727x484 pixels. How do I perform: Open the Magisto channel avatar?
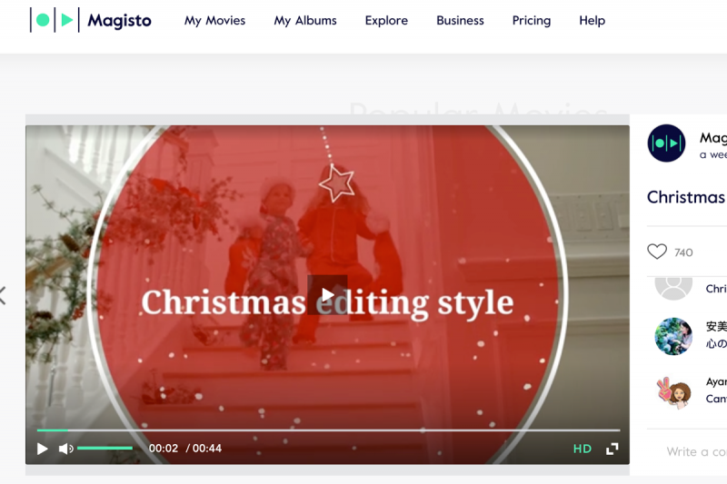tap(666, 143)
